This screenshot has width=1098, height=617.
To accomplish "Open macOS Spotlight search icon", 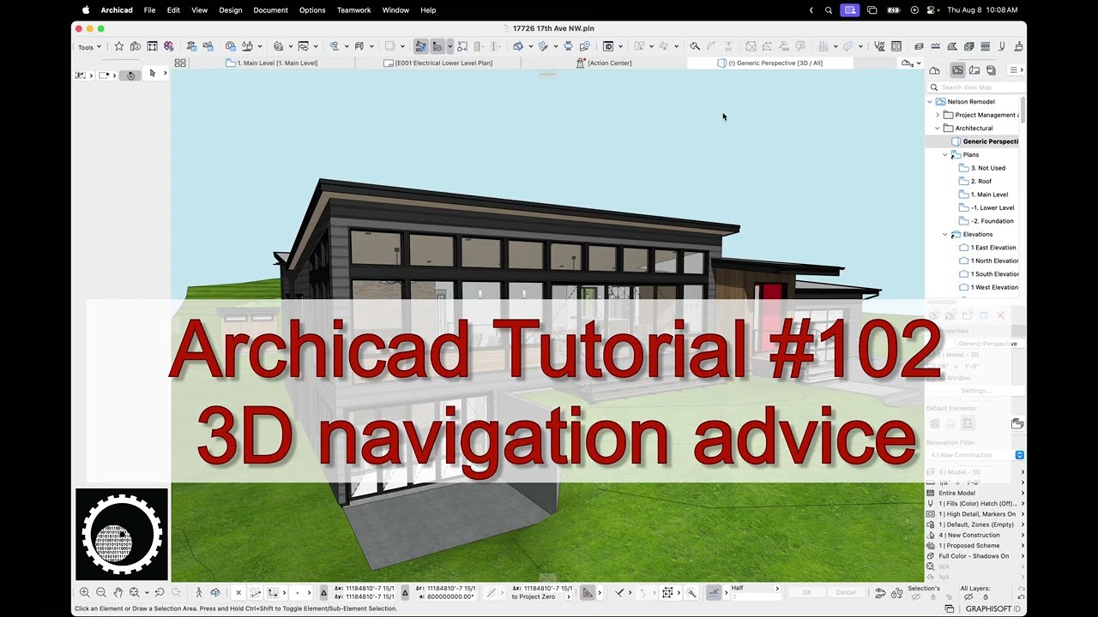I will 828,10.
